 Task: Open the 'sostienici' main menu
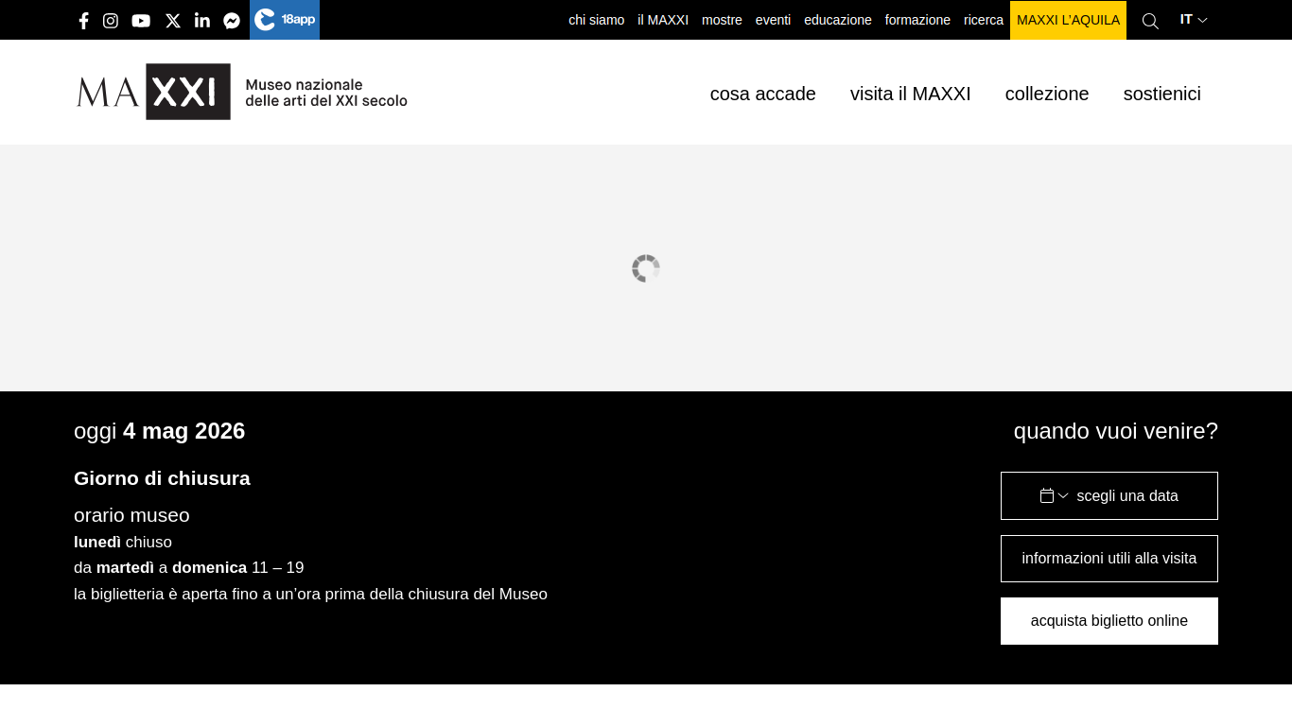[1162, 94]
